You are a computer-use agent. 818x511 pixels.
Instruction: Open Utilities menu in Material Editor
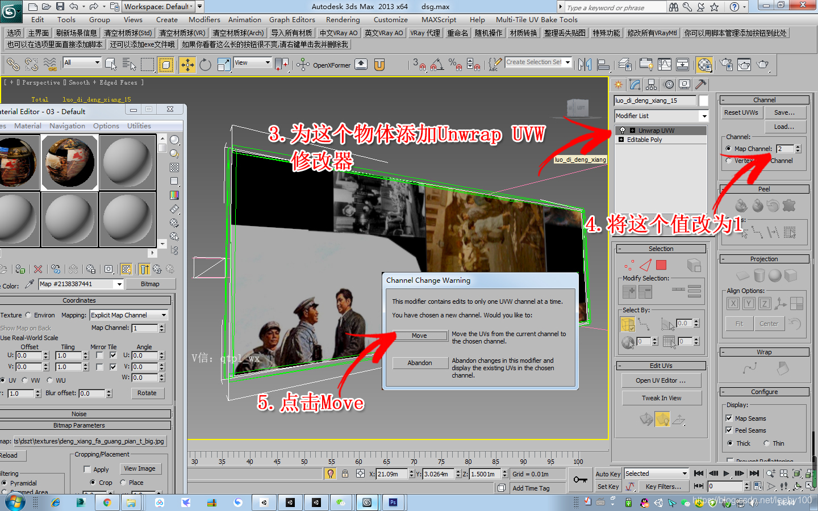pyautogui.click(x=139, y=126)
